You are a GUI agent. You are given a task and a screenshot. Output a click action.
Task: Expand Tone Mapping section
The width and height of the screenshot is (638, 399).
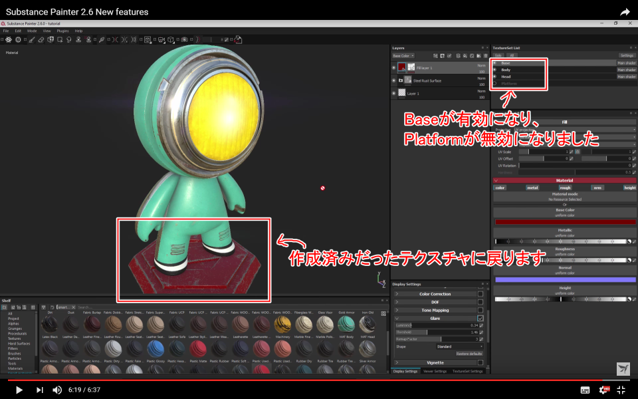397,311
